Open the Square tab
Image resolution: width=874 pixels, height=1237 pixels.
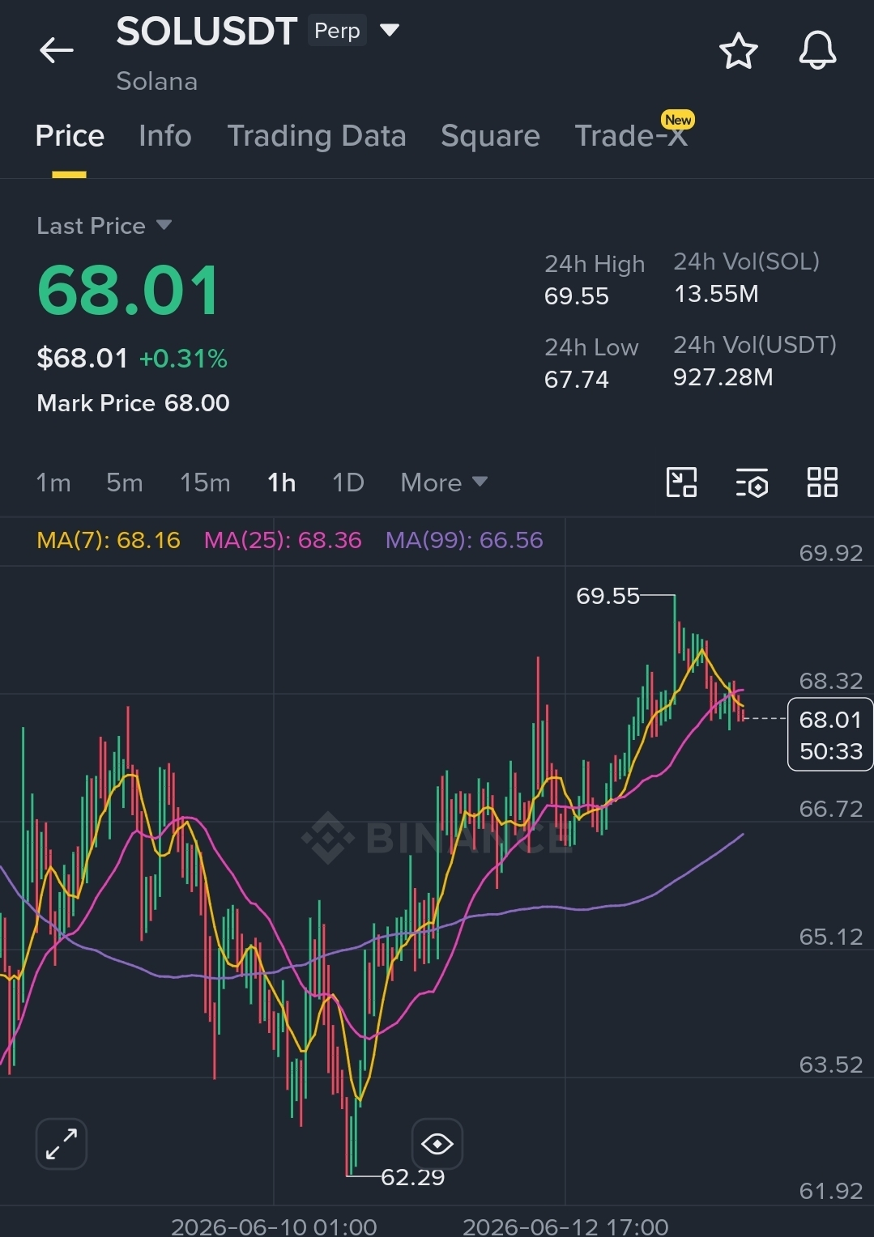(490, 136)
